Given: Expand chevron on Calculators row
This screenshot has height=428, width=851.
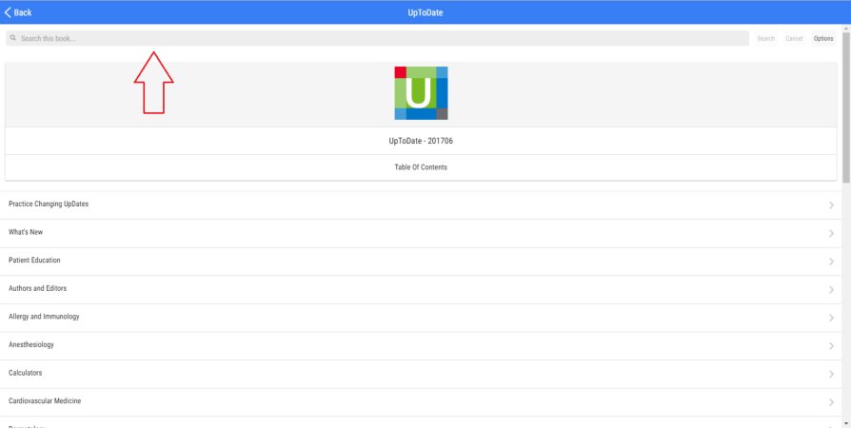Looking at the screenshot, I should point(831,375).
